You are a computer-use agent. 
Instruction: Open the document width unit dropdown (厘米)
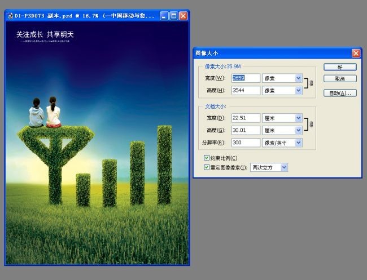282,118
